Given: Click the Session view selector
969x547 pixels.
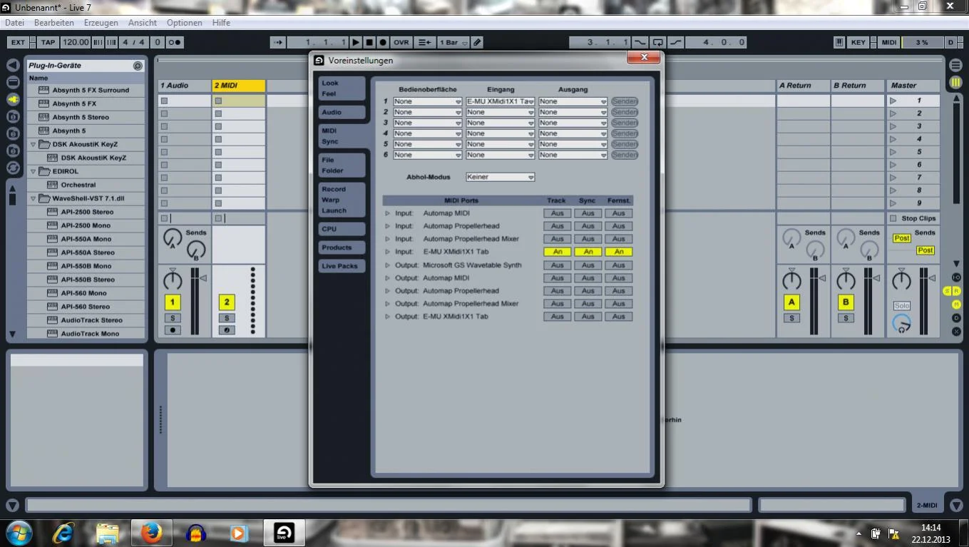Looking at the screenshot, I should (x=956, y=82).
